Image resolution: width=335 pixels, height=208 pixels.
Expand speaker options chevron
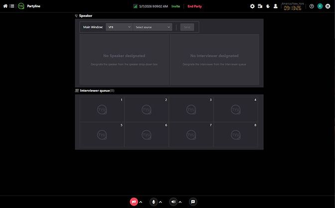pyautogui.click(x=180, y=202)
